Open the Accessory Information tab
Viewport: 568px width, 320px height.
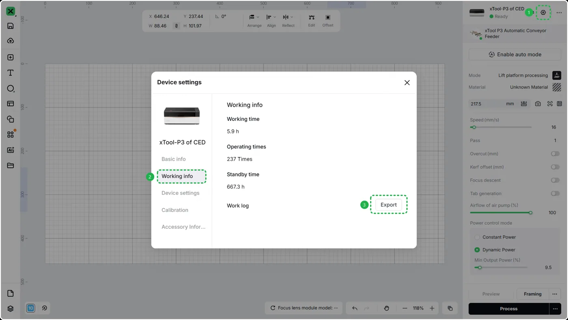tap(183, 227)
